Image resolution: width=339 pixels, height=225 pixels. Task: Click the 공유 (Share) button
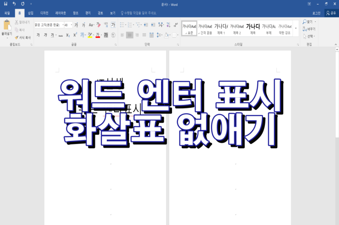pos(330,13)
